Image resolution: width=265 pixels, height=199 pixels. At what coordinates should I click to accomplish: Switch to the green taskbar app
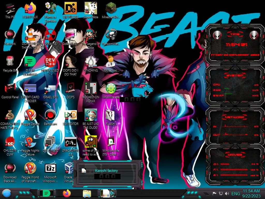click(x=47, y=193)
